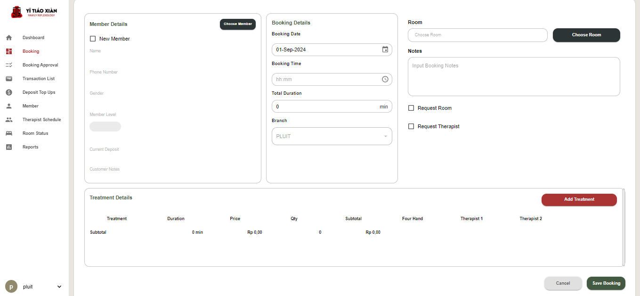Expand the Branch dropdown showing PLUIT
640x296 pixels.
point(332,136)
